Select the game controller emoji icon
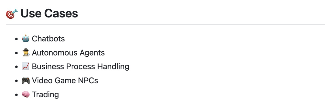The width and height of the screenshot is (325, 109). (x=26, y=80)
